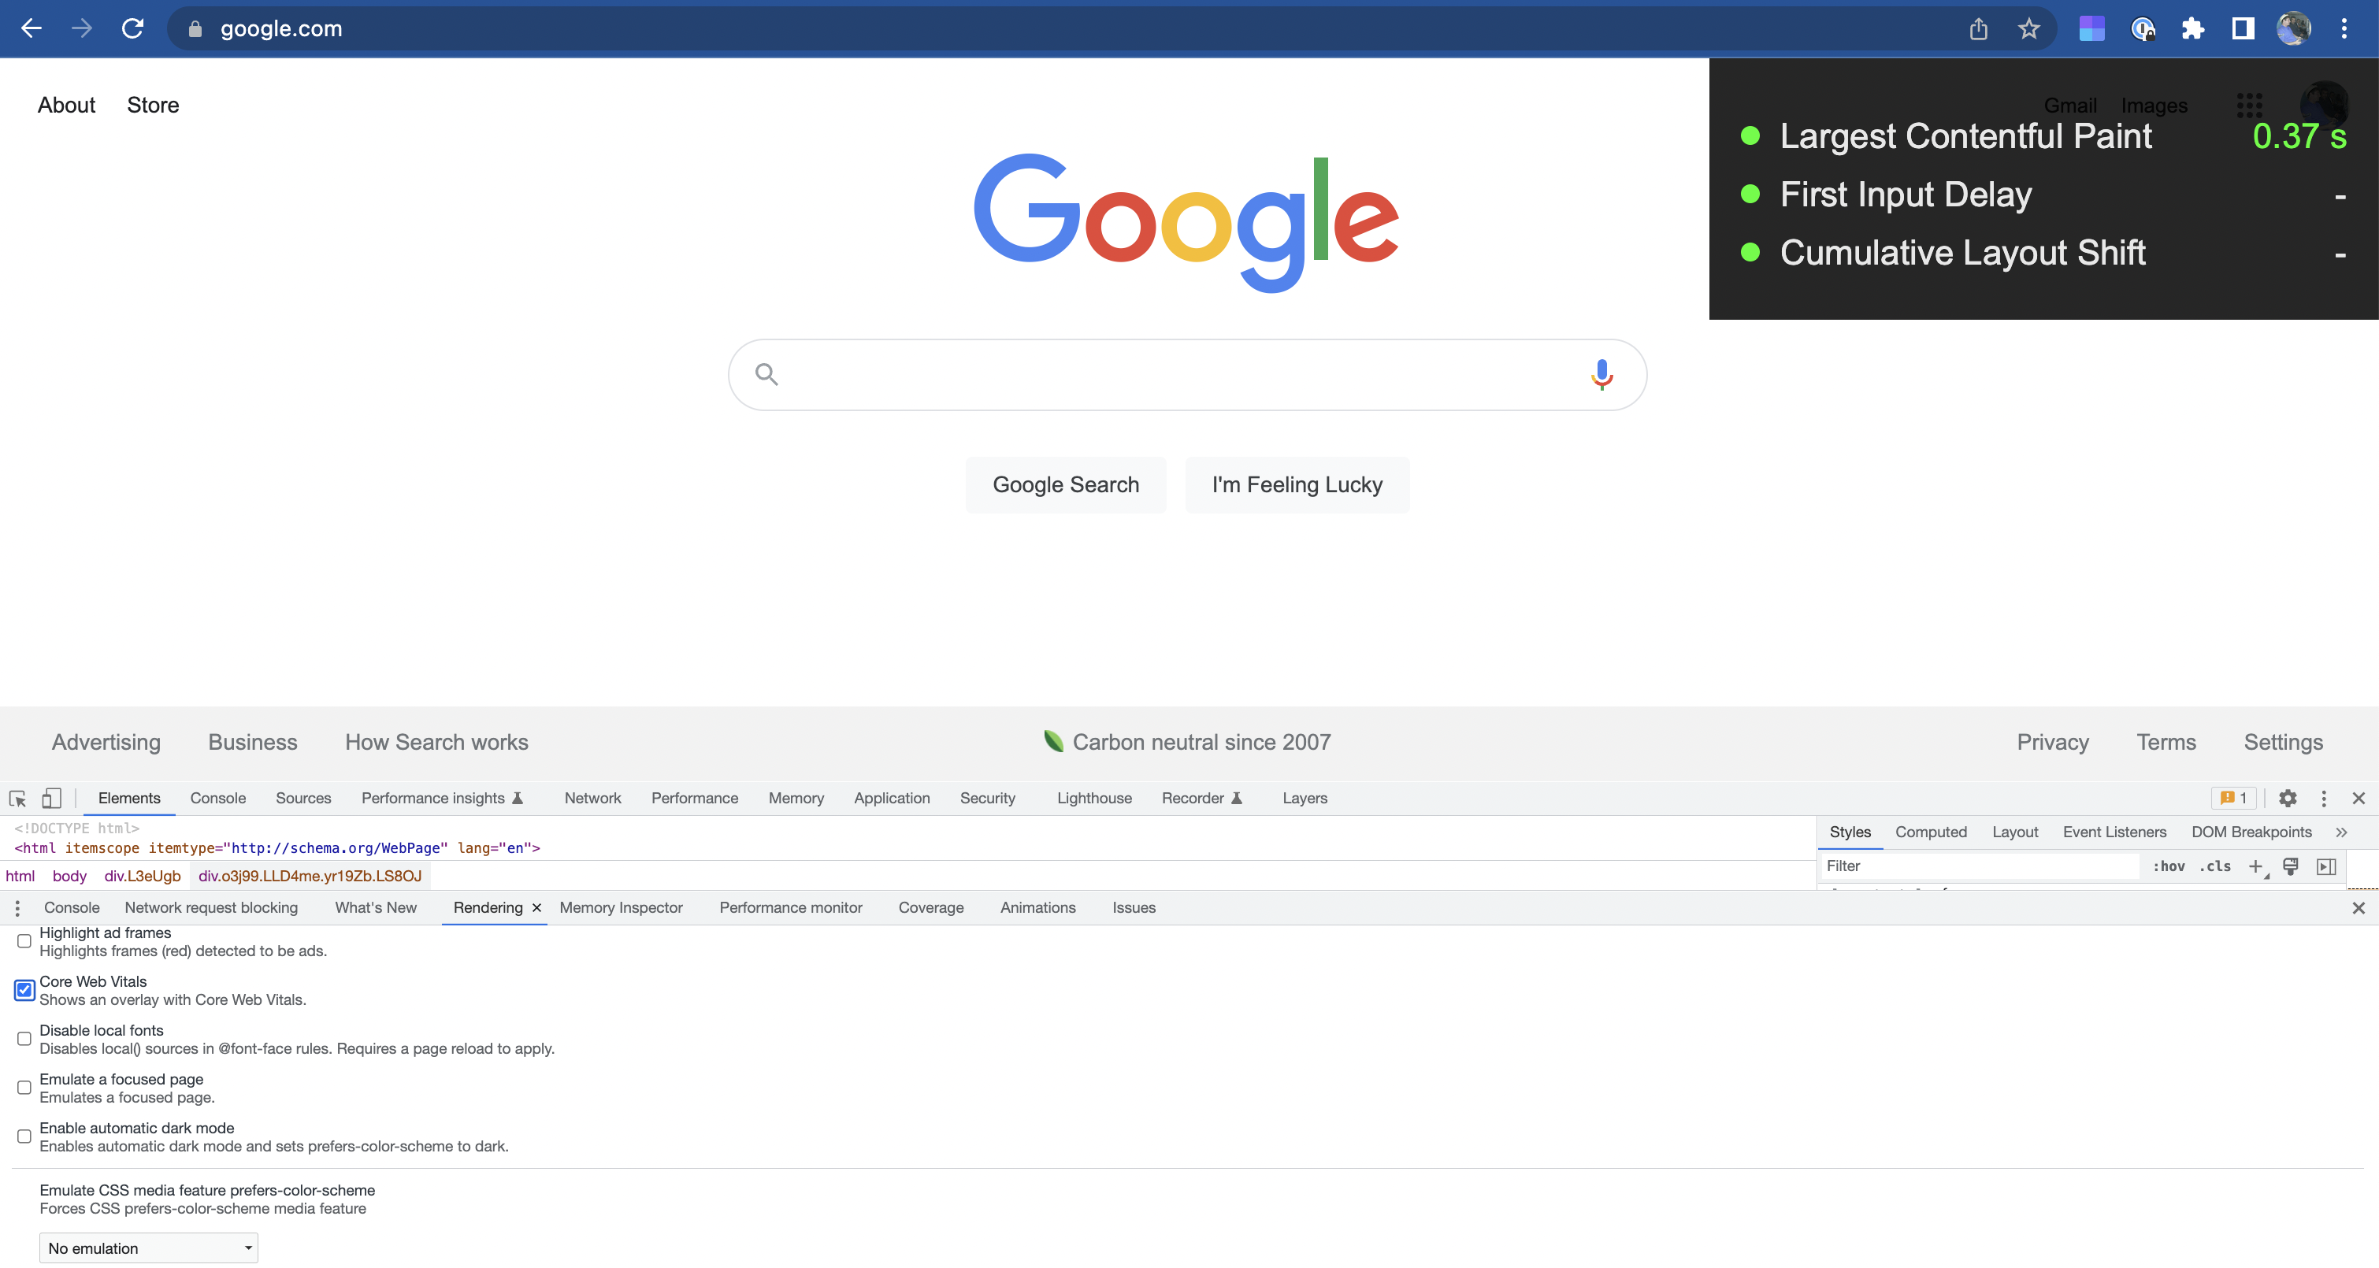Image resolution: width=2379 pixels, height=1268 pixels.
Task: Open the Chrome extensions puzzle icon
Action: [2192, 28]
